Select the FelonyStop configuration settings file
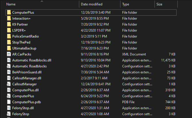The height and width of the screenshot is (118, 192). click(21, 114)
